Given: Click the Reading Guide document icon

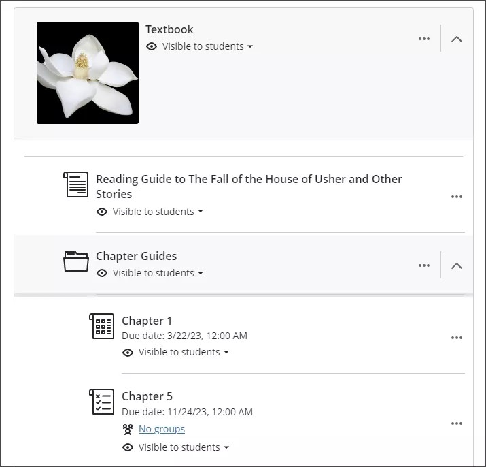Looking at the screenshot, I should 77,184.
